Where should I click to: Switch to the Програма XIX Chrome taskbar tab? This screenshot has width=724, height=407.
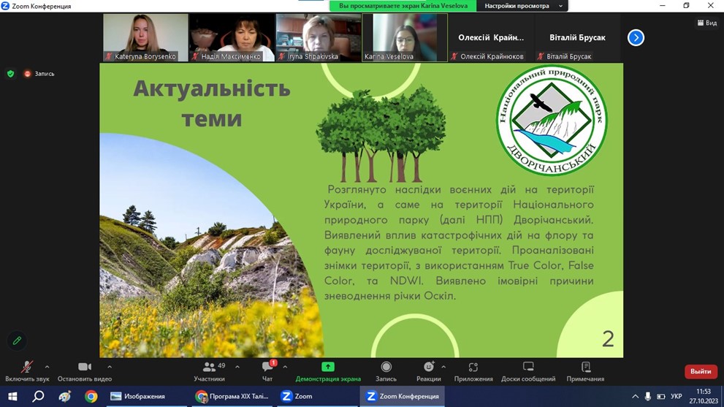click(232, 396)
